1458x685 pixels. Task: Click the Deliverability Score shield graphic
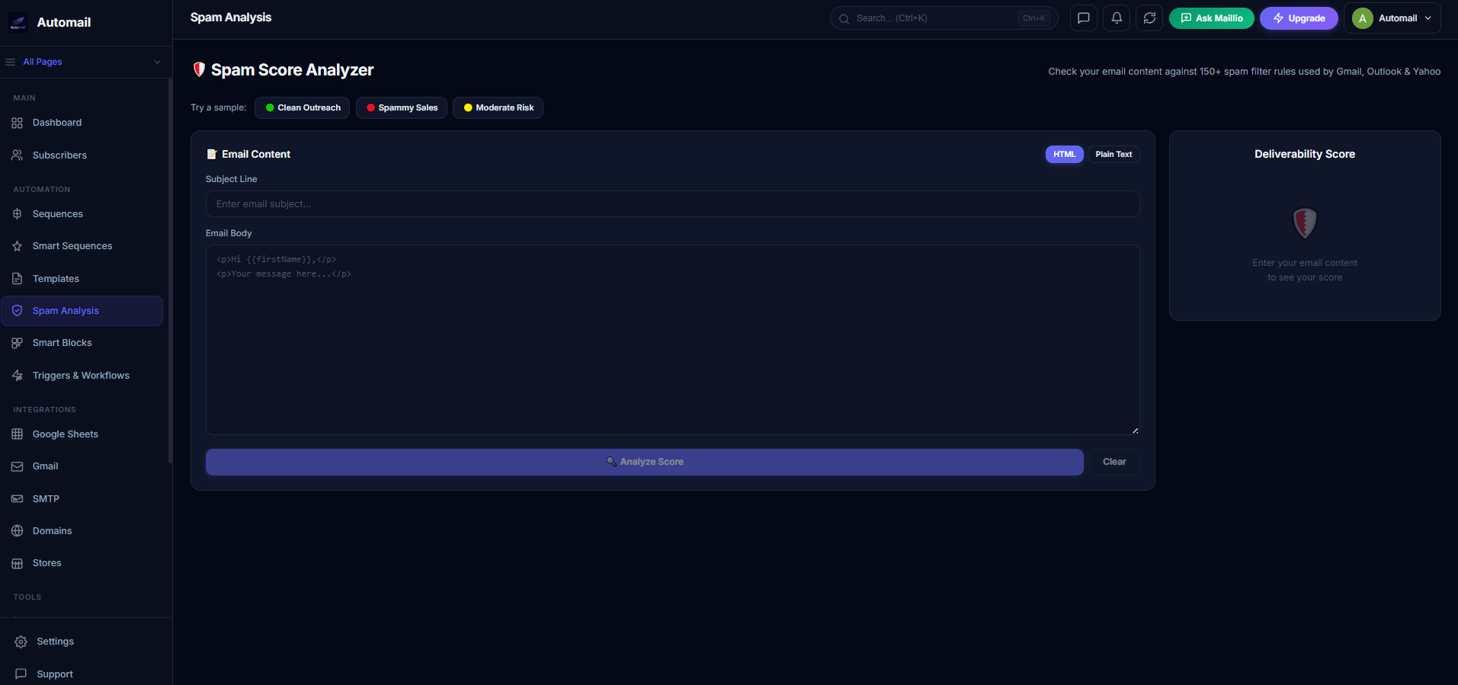click(1305, 223)
